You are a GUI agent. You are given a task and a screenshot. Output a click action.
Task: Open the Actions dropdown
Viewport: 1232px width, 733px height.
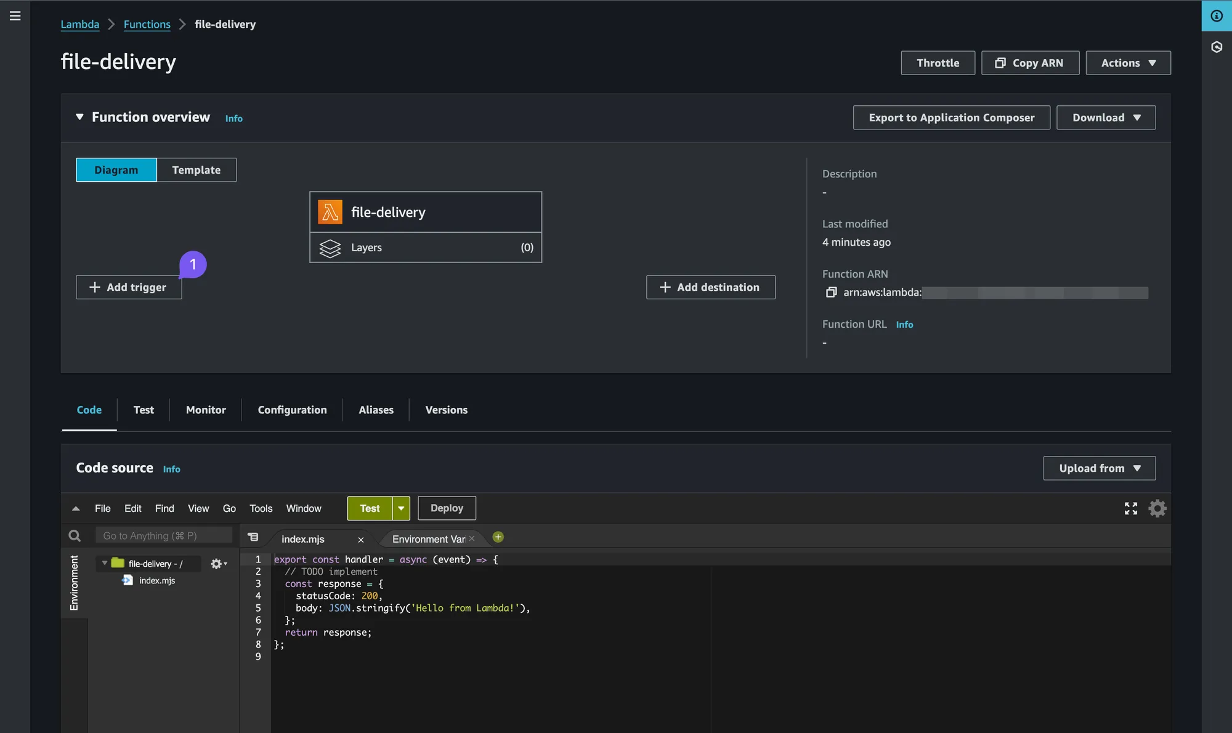[x=1128, y=63]
